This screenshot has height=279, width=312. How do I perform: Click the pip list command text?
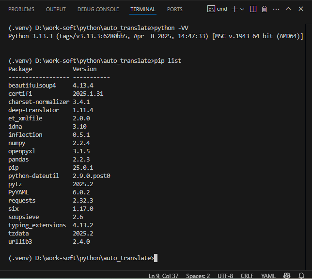(x=168, y=60)
